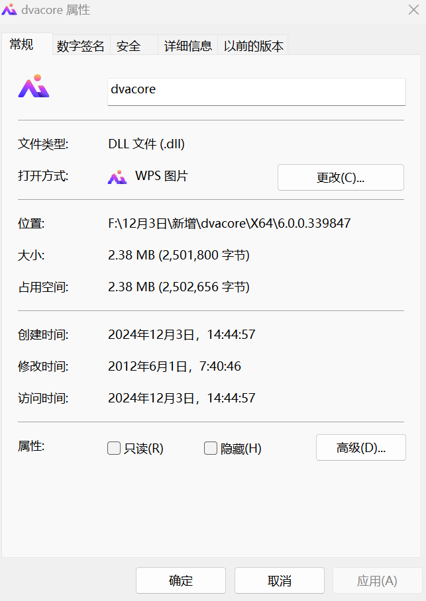Click the 属性: label
Screen dimensions: 426x601
click(x=31, y=445)
